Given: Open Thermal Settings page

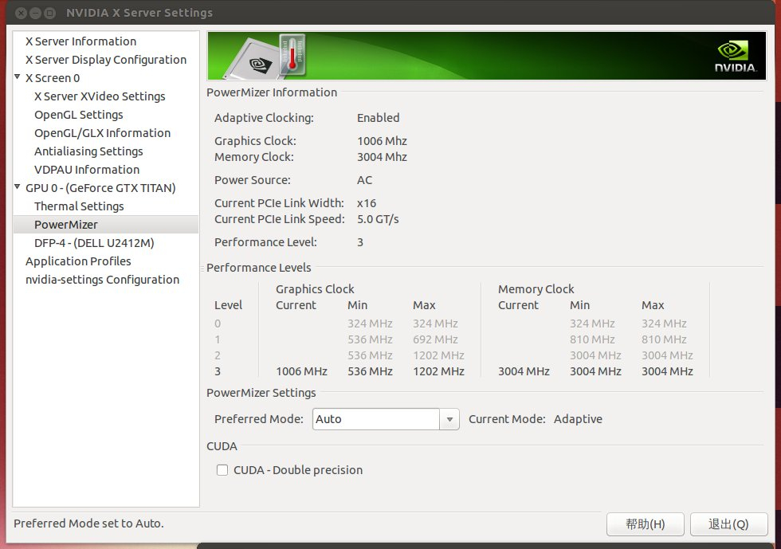Looking at the screenshot, I should click(x=79, y=206).
